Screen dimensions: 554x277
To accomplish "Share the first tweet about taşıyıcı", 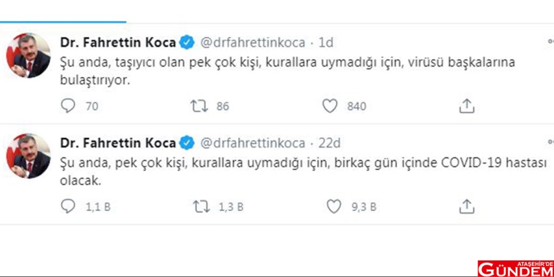I will [467, 106].
